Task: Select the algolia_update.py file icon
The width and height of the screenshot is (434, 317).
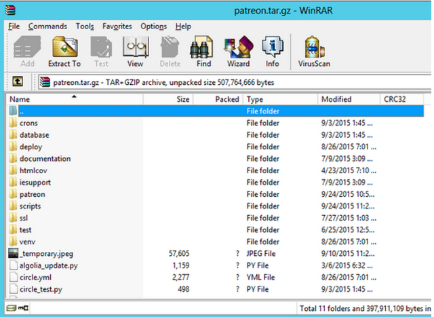Action: (14, 265)
